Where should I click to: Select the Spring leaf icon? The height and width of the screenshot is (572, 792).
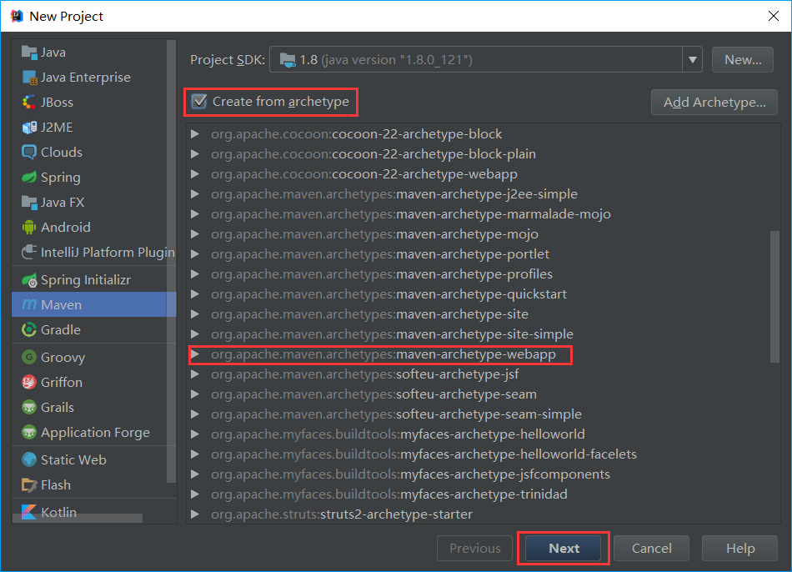29,178
